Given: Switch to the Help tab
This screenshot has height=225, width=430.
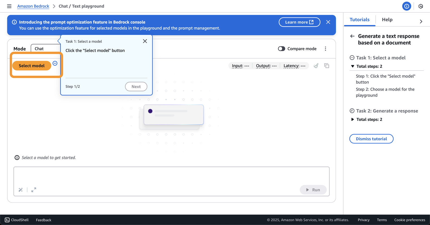Looking at the screenshot, I should pyautogui.click(x=387, y=20).
